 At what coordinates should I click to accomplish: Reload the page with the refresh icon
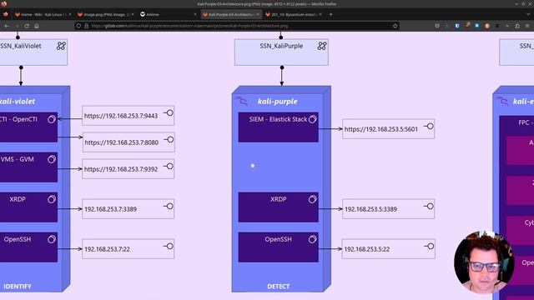click(27, 26)
